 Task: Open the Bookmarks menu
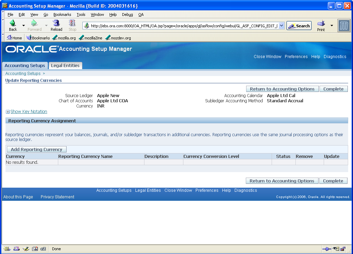point(62,15)
